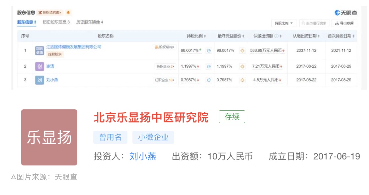Click beneficial share target icon for 江西国纬健康

coord(242,51)
